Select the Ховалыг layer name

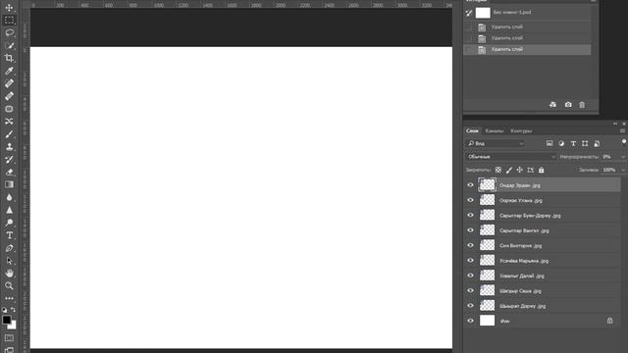pos(521,277)
